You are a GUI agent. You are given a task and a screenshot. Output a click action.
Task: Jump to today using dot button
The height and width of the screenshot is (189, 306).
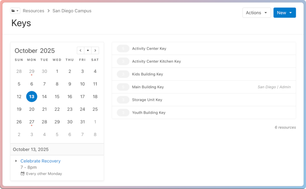coord(88,50)
